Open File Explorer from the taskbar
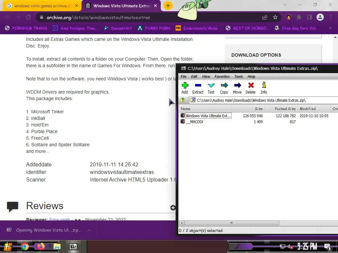 [57, 246]
